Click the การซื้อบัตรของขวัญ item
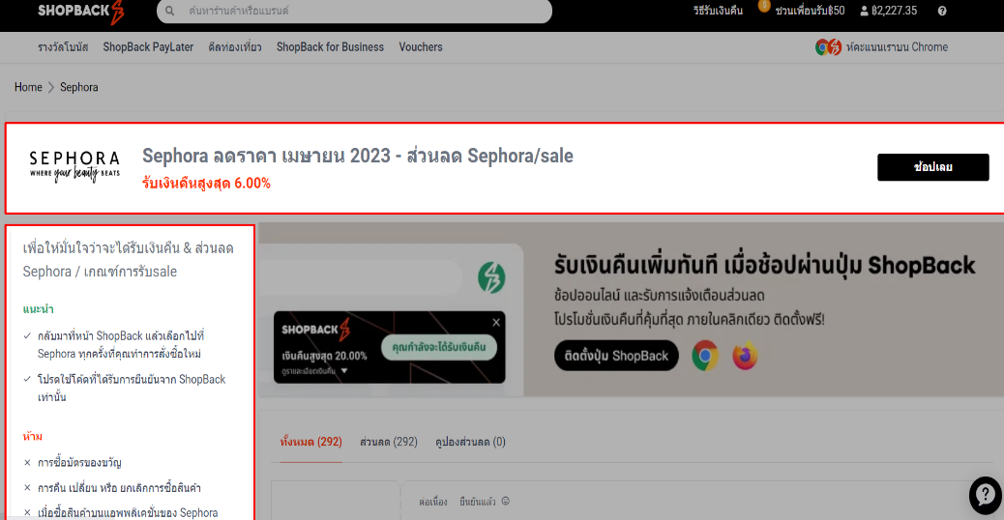This screenshot has height=520, width=1004. coord(79,462)
